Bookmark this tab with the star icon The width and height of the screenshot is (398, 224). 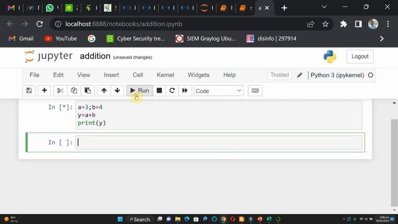[325, 24]
